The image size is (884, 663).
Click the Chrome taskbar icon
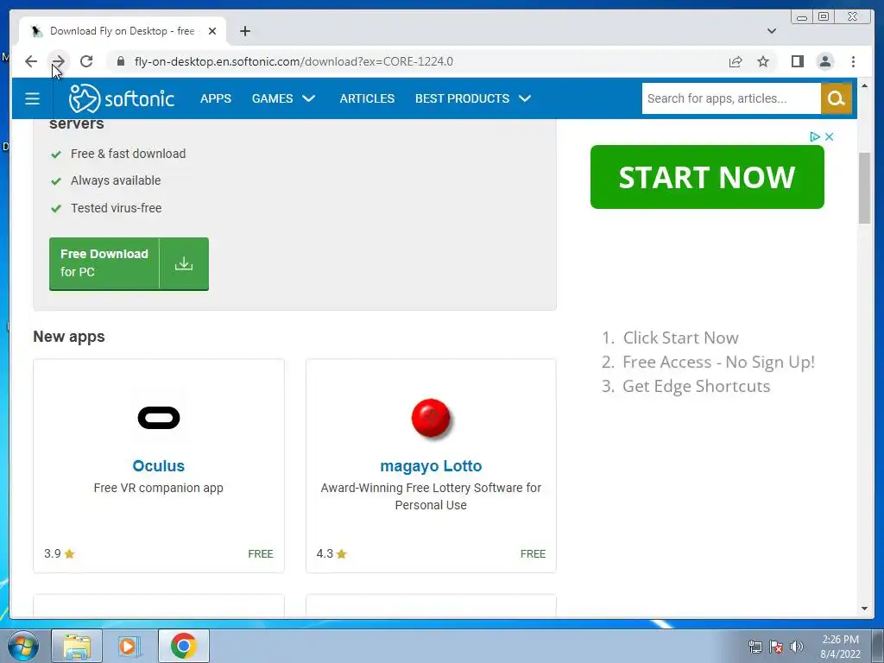tap(183, 646)
